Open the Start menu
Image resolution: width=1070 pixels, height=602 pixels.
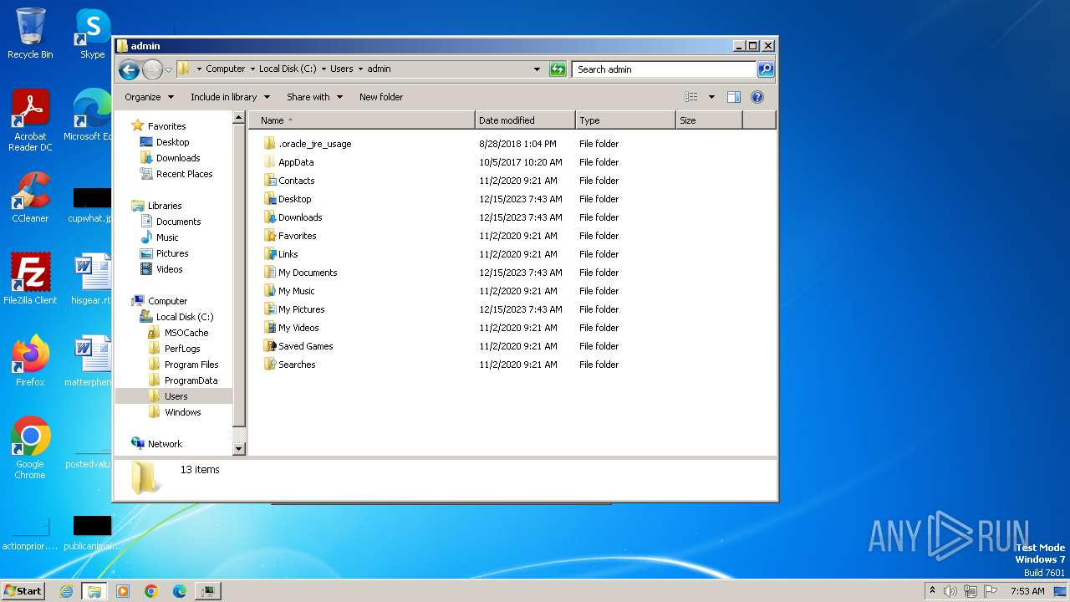coord(23,591)
